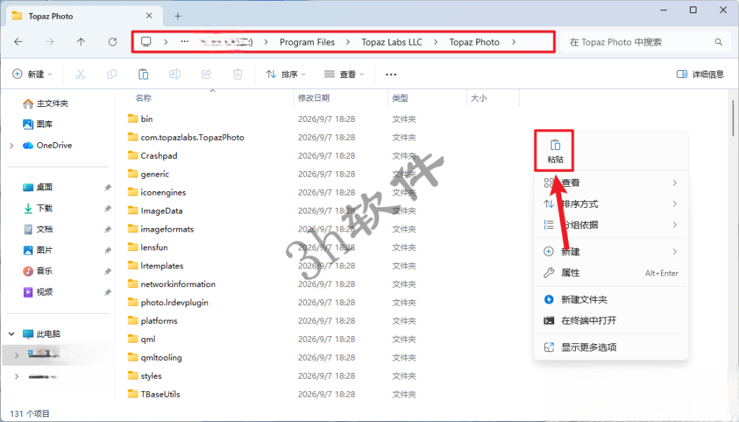This screenshot has height=422, width=739.
Task: Click the file list vertical scrollbar
Action: pos(733,118)
